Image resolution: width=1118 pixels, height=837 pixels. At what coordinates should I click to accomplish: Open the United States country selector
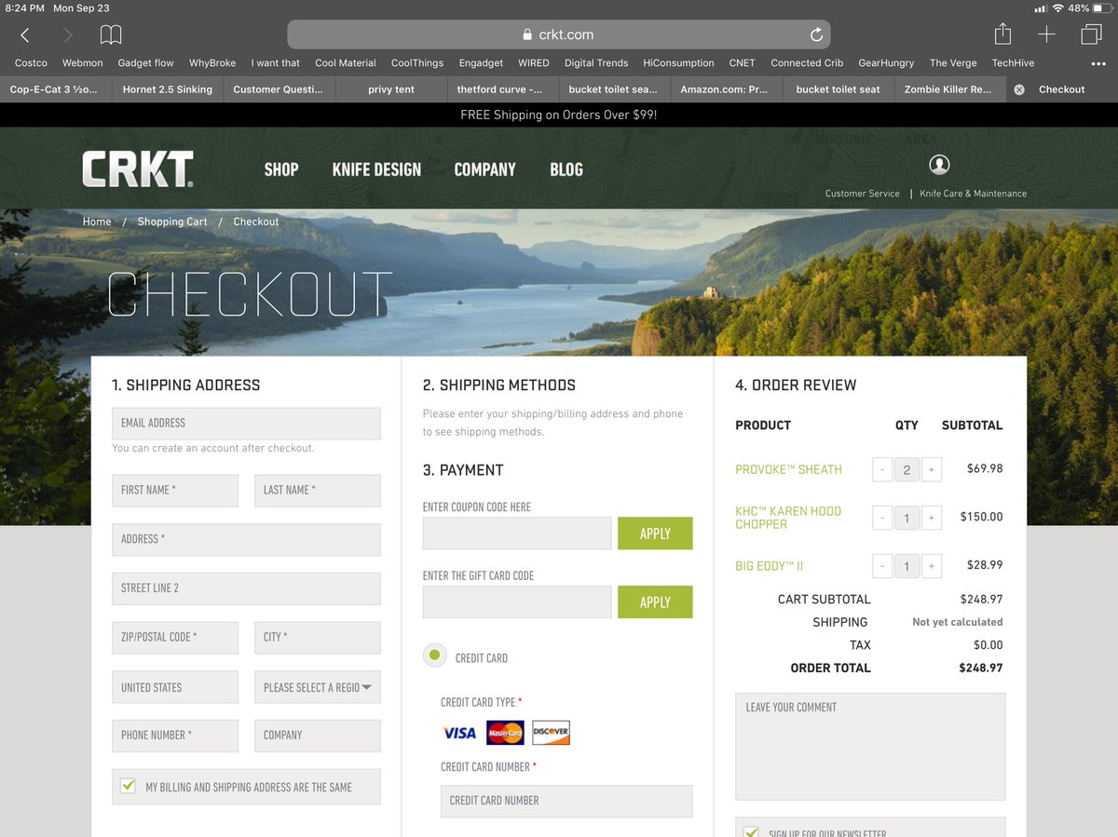175,687
